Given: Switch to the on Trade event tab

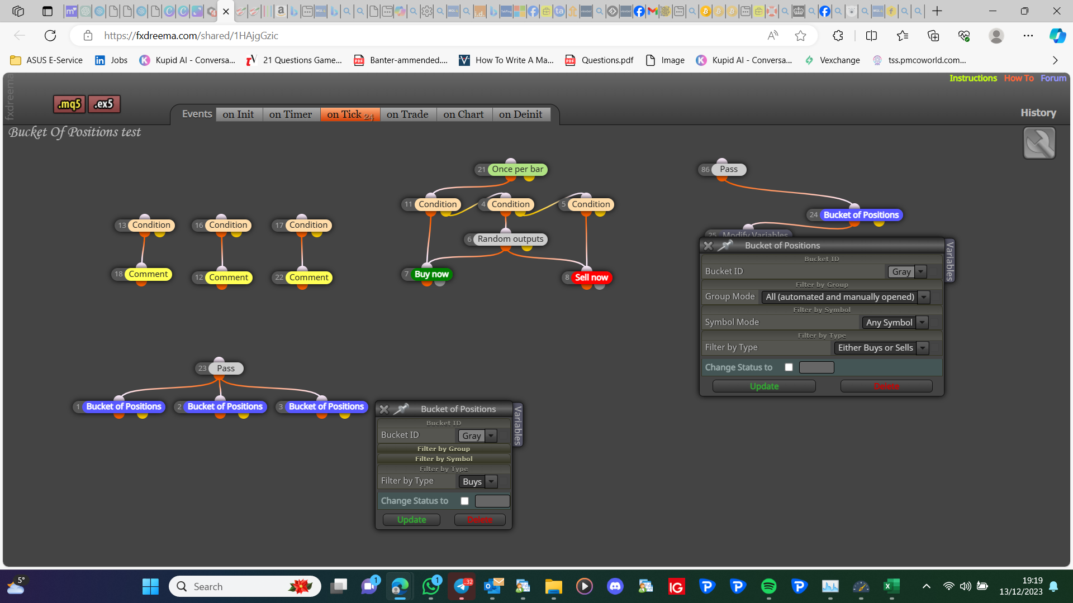Looking at the screenshot, I should (x=407, y=114).
